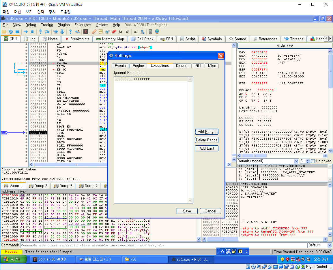This screenshot has height=270, width=333.
Task: Open the Bookmarks red icon
Action: (x=114, y=32)
